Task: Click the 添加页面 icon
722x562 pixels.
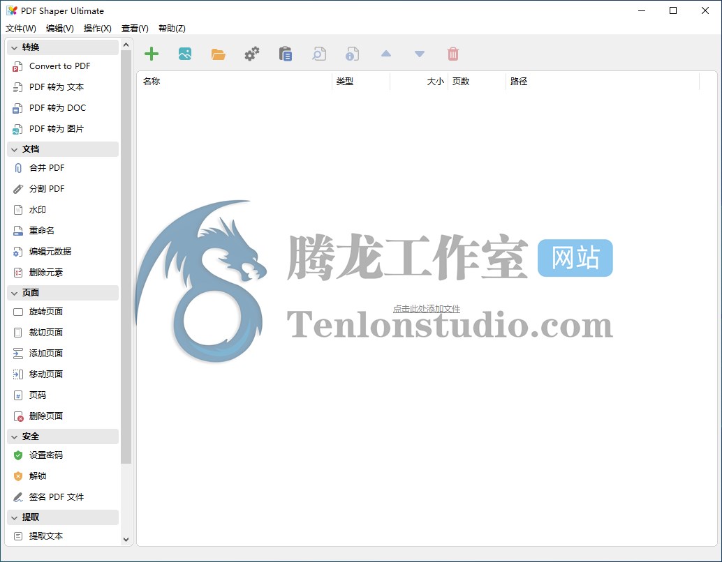Action: point(18,354)
